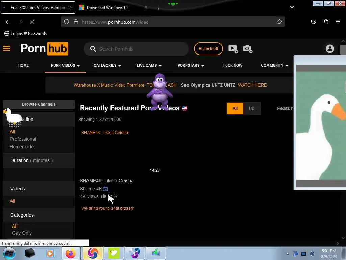This screenshot has width=346, height=260.
Task: Save page to Pocket icon
Action: coord(313,22)
